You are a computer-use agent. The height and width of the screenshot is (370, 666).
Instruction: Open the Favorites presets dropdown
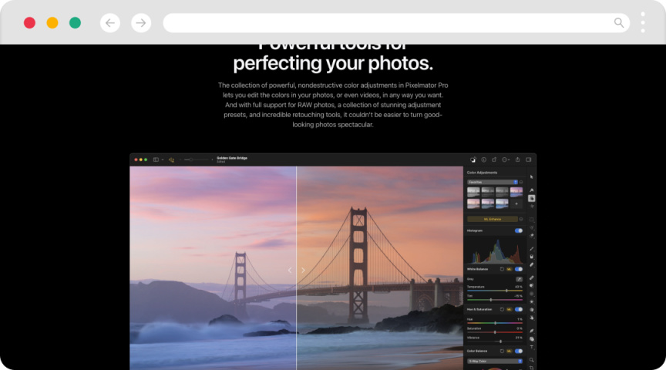(493, 182)
